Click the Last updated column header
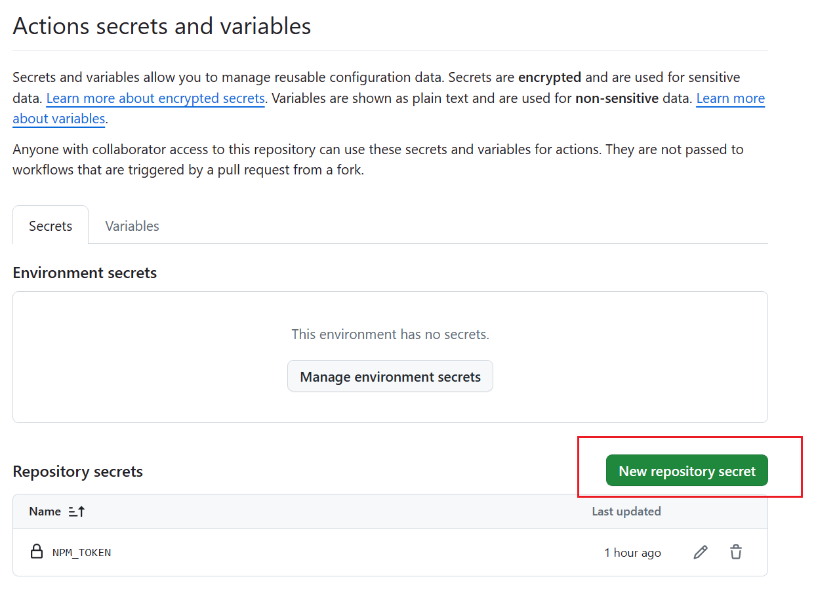The width and height of the screenshot is (837, 602). (626, 512)
